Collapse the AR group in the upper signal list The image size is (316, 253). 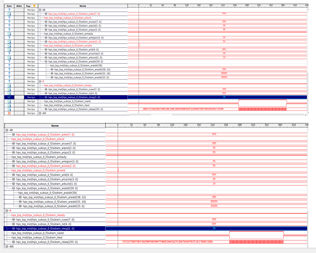pos(40,10)
